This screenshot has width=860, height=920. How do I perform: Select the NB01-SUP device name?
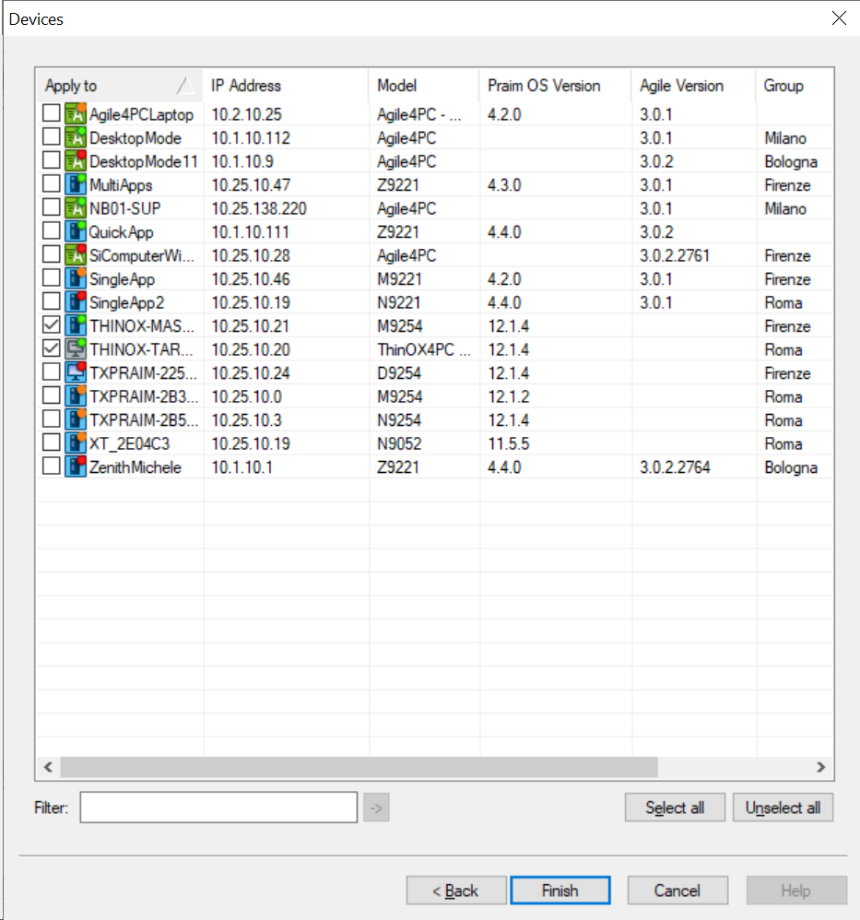(125, 208)
